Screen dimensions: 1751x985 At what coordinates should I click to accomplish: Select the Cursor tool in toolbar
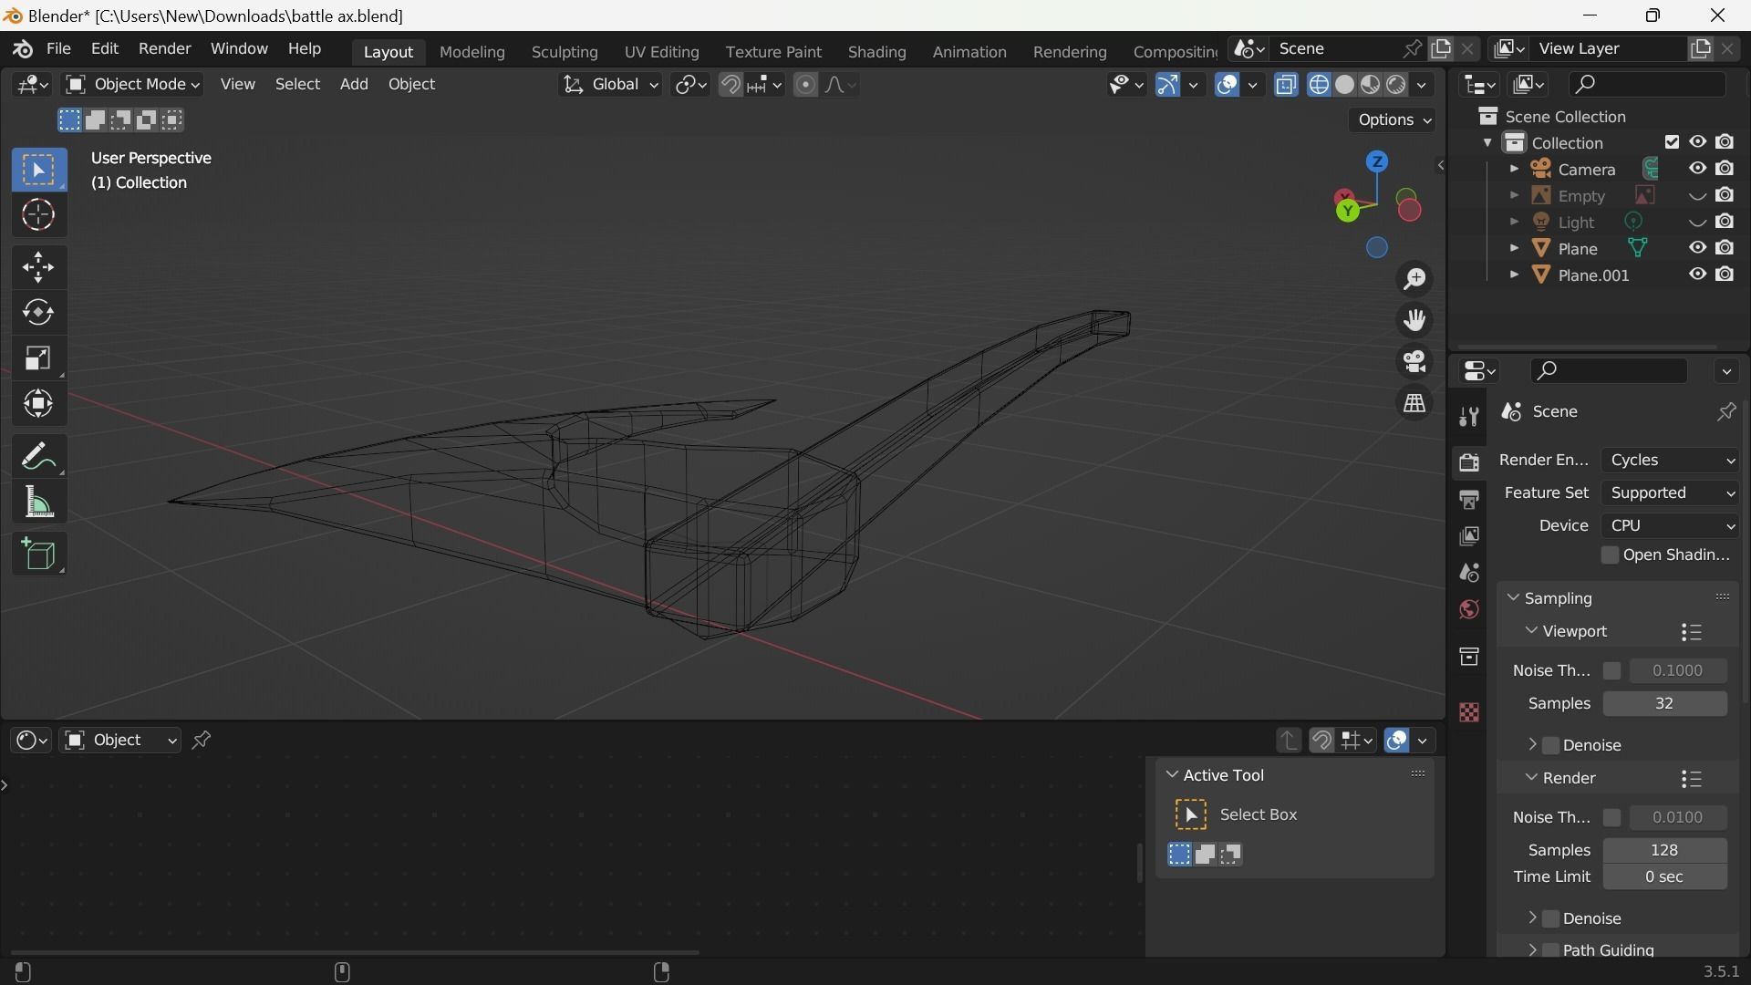tap(38, 216)
